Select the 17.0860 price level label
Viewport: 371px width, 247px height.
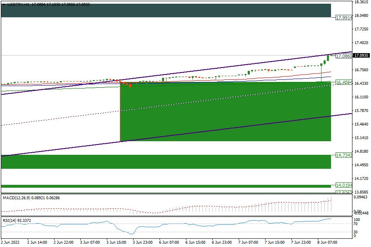[x=343, y=56]
